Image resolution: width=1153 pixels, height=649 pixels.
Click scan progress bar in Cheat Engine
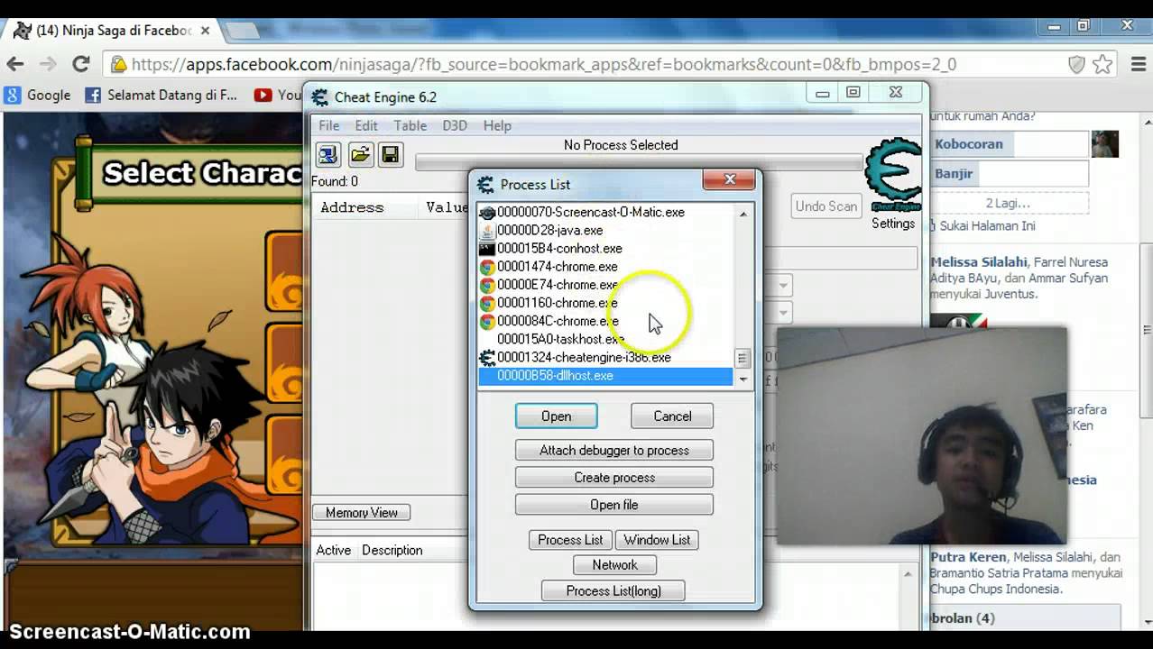[x=639, y=163]
